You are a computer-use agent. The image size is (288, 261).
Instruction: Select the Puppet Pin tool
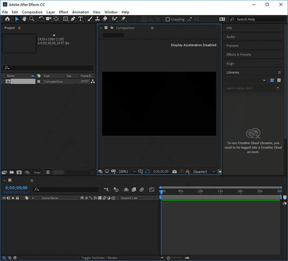tap(124, 19)
